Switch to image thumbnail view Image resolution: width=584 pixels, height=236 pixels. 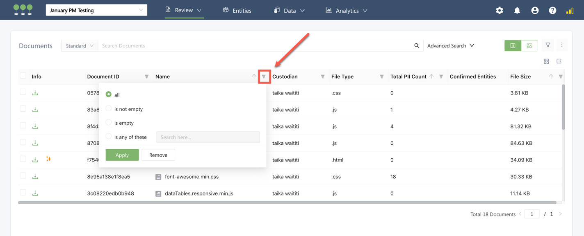click(x=529, y=46)
